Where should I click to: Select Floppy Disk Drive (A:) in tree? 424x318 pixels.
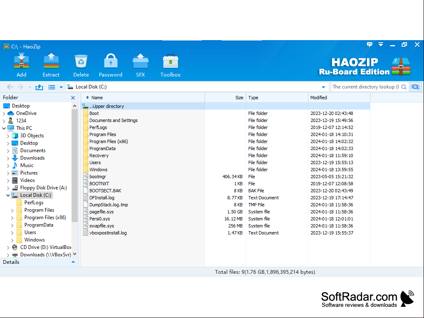click(43, 188)
